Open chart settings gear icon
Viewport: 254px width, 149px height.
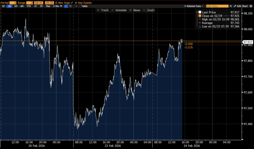point(252,6)
